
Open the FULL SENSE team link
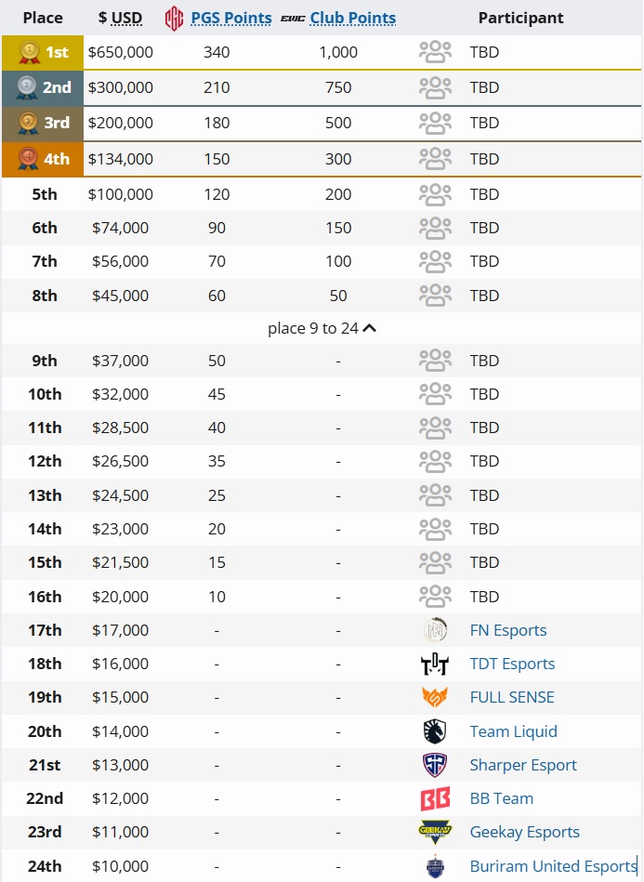(512, 697)
